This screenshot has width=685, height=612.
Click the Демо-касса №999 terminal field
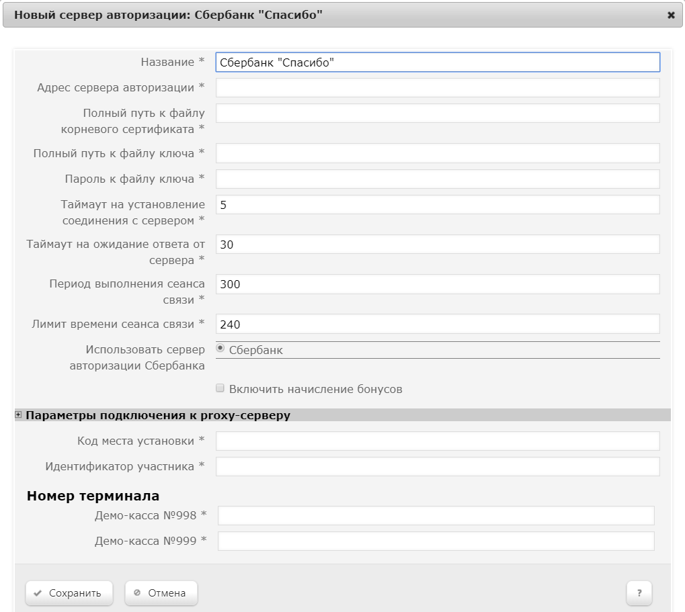tap(436, 541)
